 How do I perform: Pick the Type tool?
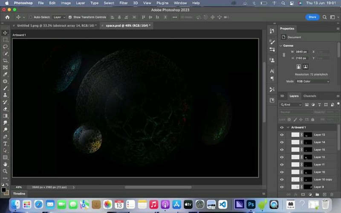click(5, 144)
